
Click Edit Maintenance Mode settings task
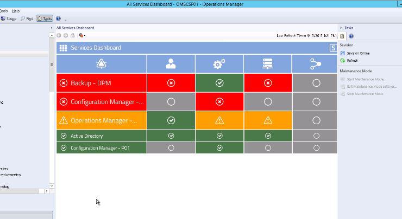pyautogui.click(x=372, y=87)
